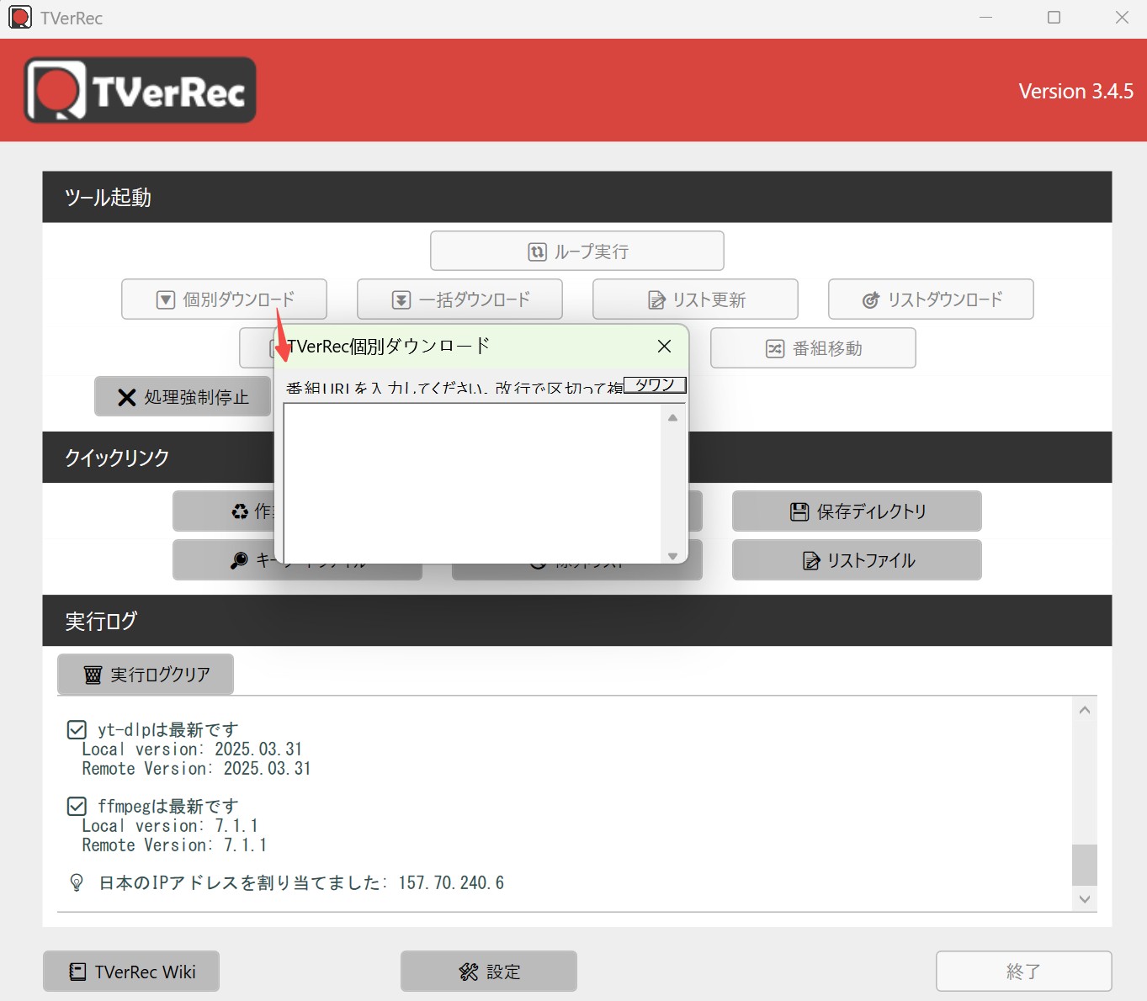The image size is (1147, 1001).
Task: Click the ダウン download button in dialog
Action: tap(655, 385)
